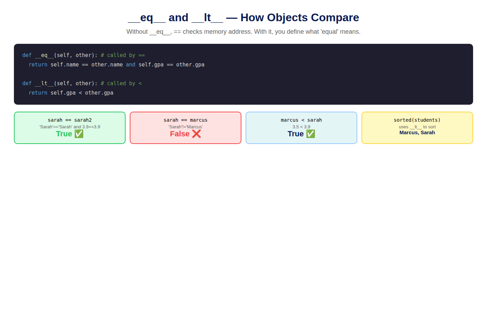Select the sarah == marcus card
This screenshot has width=487, height=313.
pyautogui.click(x=185, y=128)
